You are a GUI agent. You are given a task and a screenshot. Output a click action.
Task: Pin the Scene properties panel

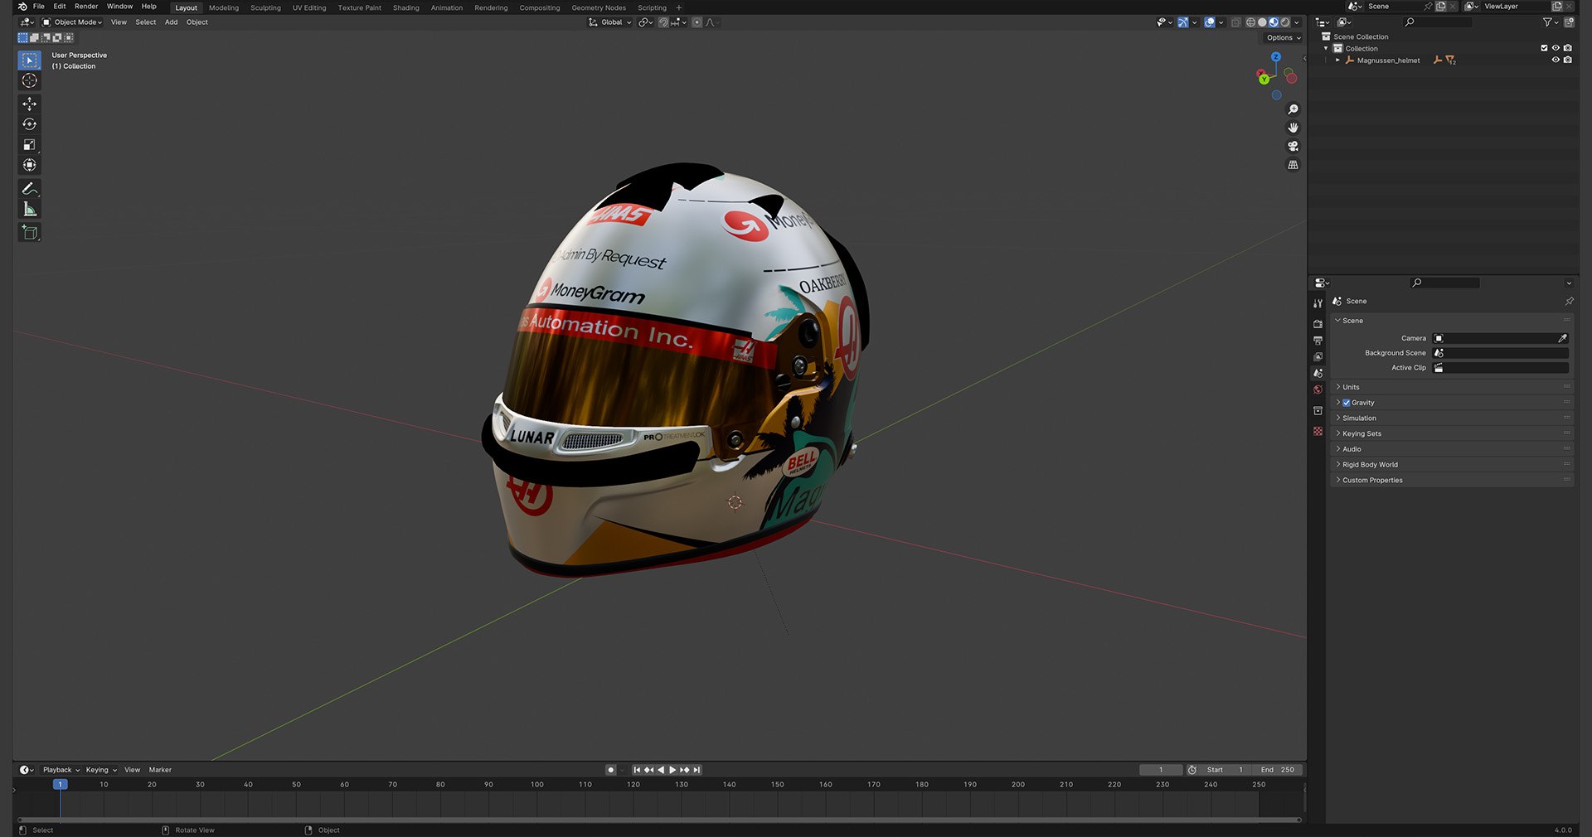pos(1569,301)
